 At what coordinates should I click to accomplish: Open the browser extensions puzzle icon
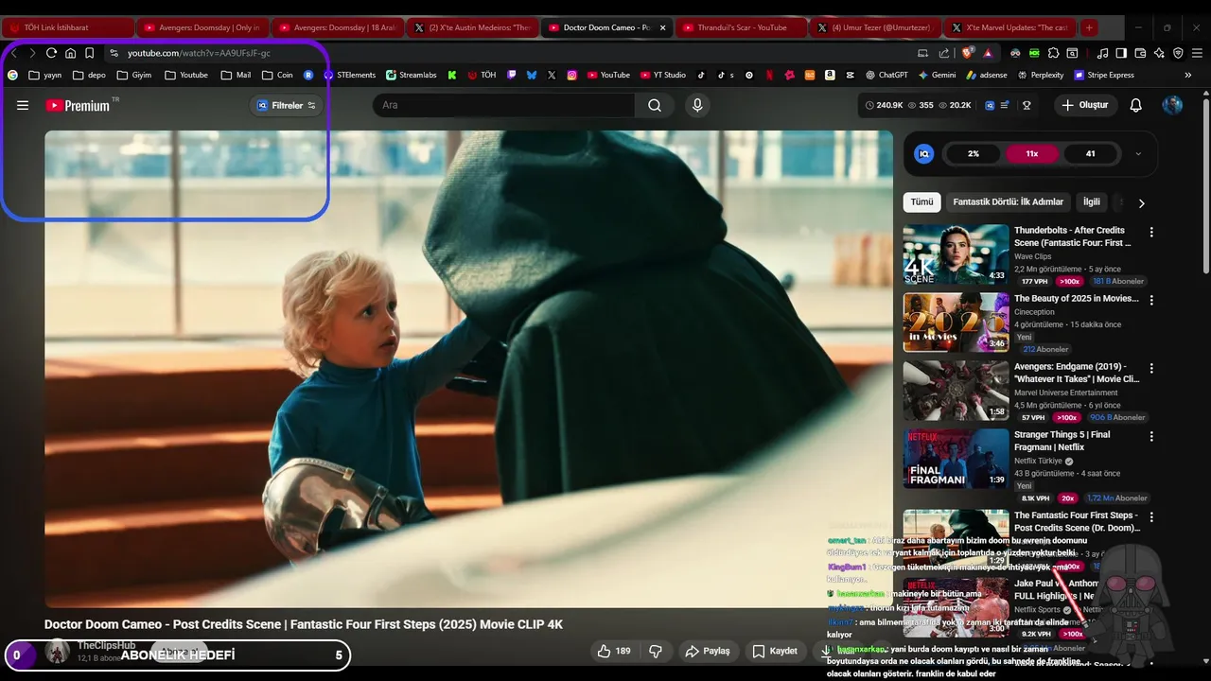point(1053,53)
